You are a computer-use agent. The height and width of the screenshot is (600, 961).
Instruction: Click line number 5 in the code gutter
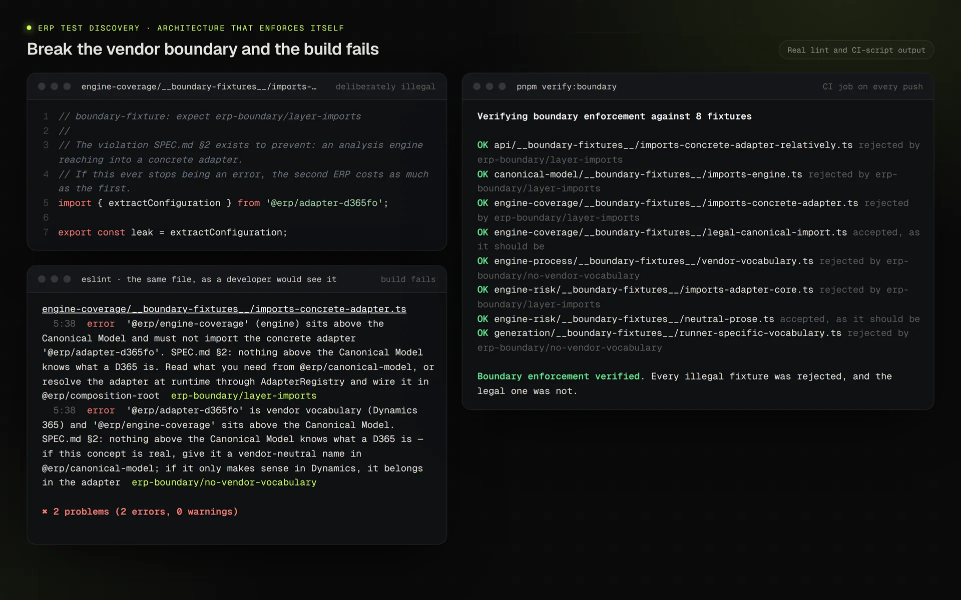[46, 203]
